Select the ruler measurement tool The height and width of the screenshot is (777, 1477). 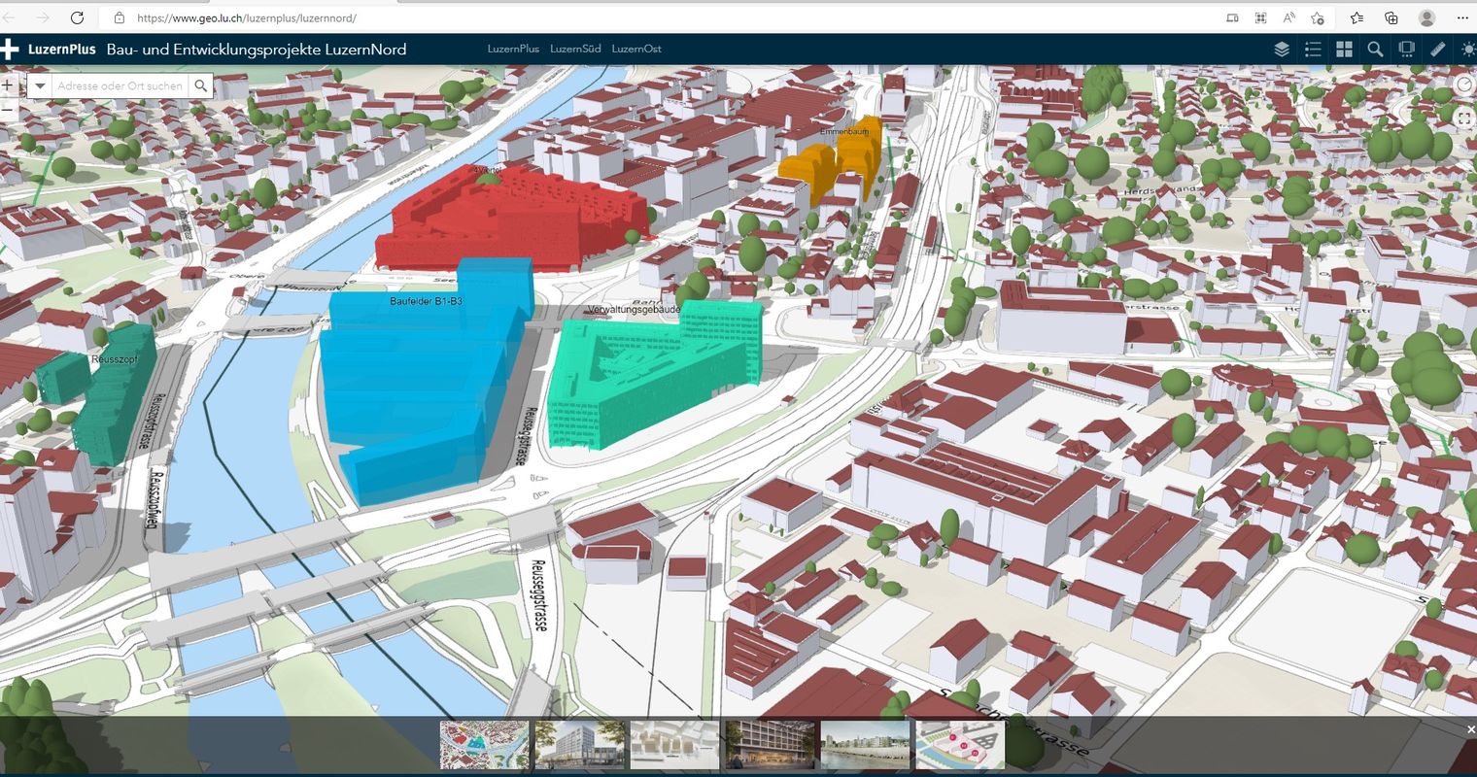tap(1438, 49)
